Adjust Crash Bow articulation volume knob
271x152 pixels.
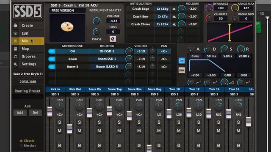tap(182, 16)
